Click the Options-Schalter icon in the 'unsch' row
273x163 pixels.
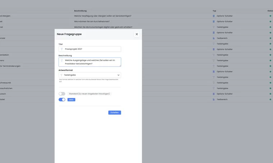tap(214, 94)
